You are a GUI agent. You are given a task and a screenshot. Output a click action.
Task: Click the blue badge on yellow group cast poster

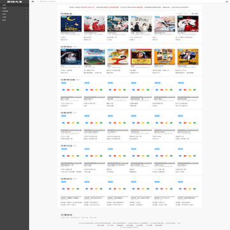181,50
